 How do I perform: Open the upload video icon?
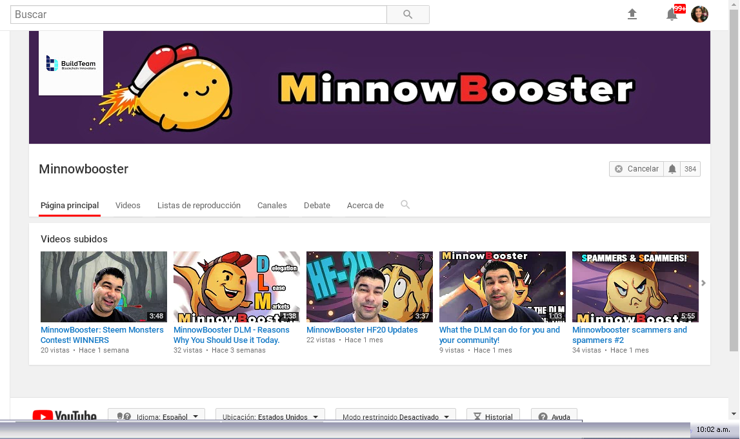pos(632,14)
